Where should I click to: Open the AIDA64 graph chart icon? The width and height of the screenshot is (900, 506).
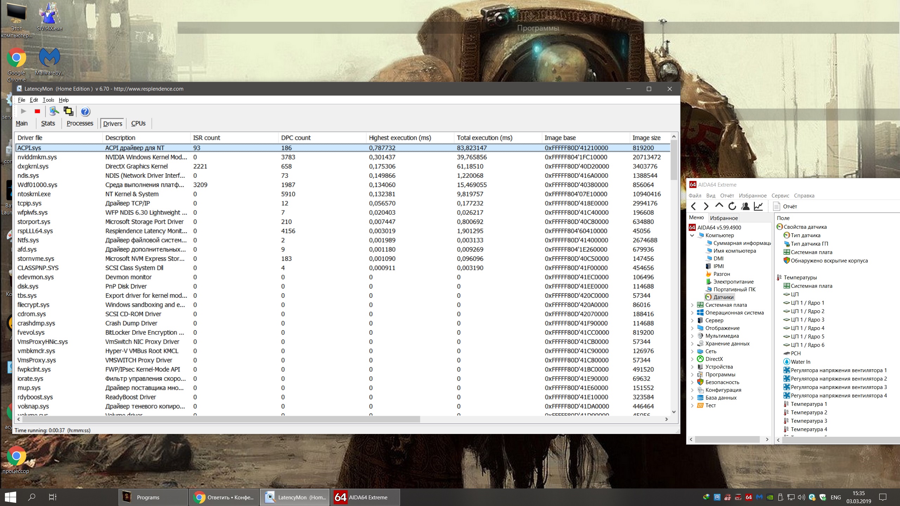pyautogui.click(x=758, y=206)
